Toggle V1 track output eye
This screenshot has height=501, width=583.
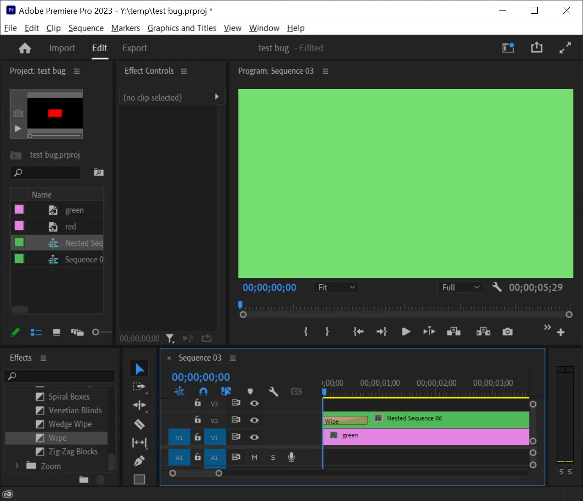pos(254,437)
